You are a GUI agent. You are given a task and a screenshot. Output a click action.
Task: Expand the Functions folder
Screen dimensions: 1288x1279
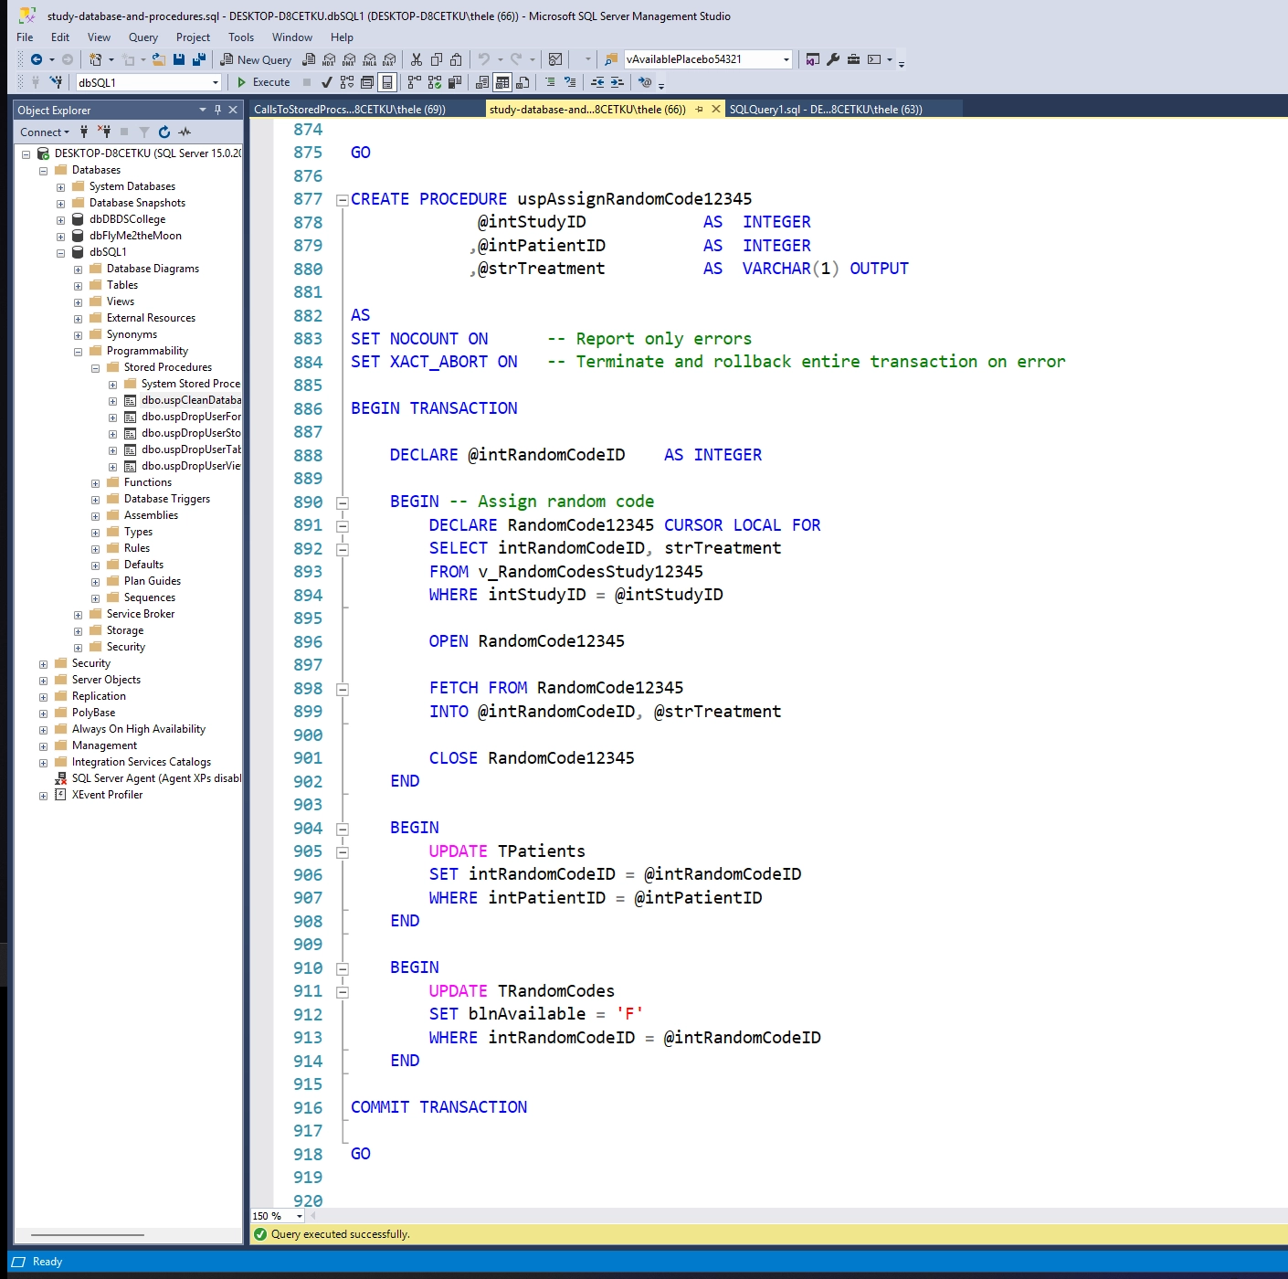point(95,483)
